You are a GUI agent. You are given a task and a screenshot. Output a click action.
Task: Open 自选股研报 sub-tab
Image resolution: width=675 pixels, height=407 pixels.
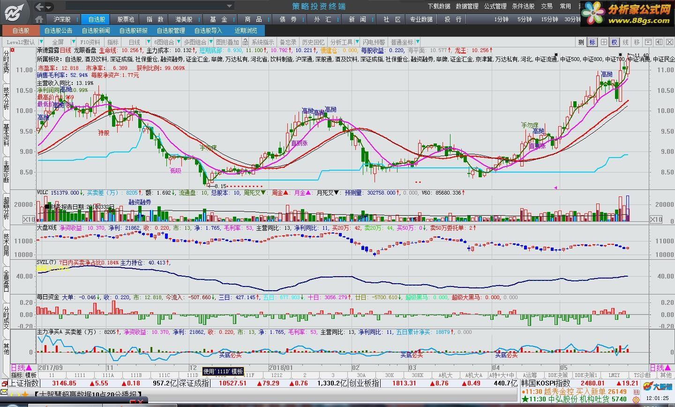[x=133, y=30]
